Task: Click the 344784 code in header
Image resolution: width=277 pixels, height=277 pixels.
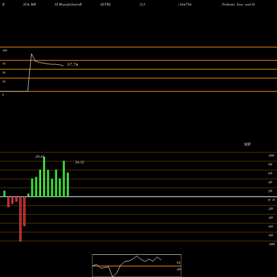Action: tap(184, 4)
